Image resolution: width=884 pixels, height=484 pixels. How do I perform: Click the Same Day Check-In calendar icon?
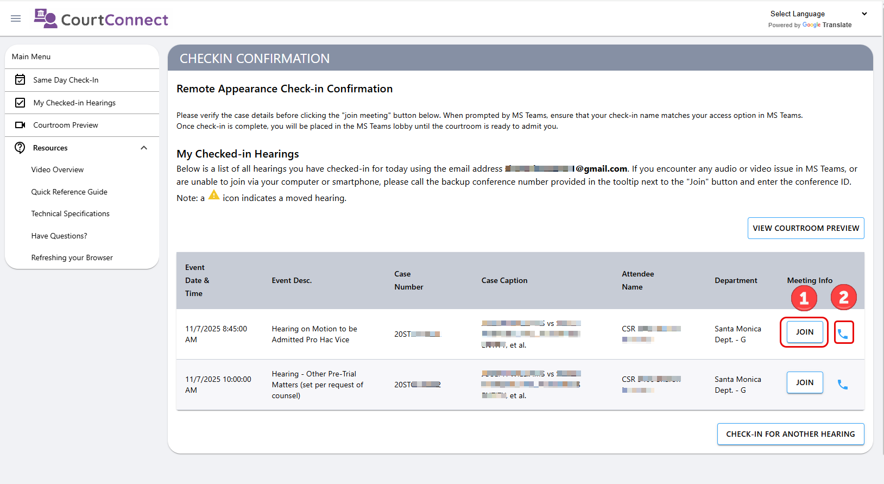(x=20, y=80)
